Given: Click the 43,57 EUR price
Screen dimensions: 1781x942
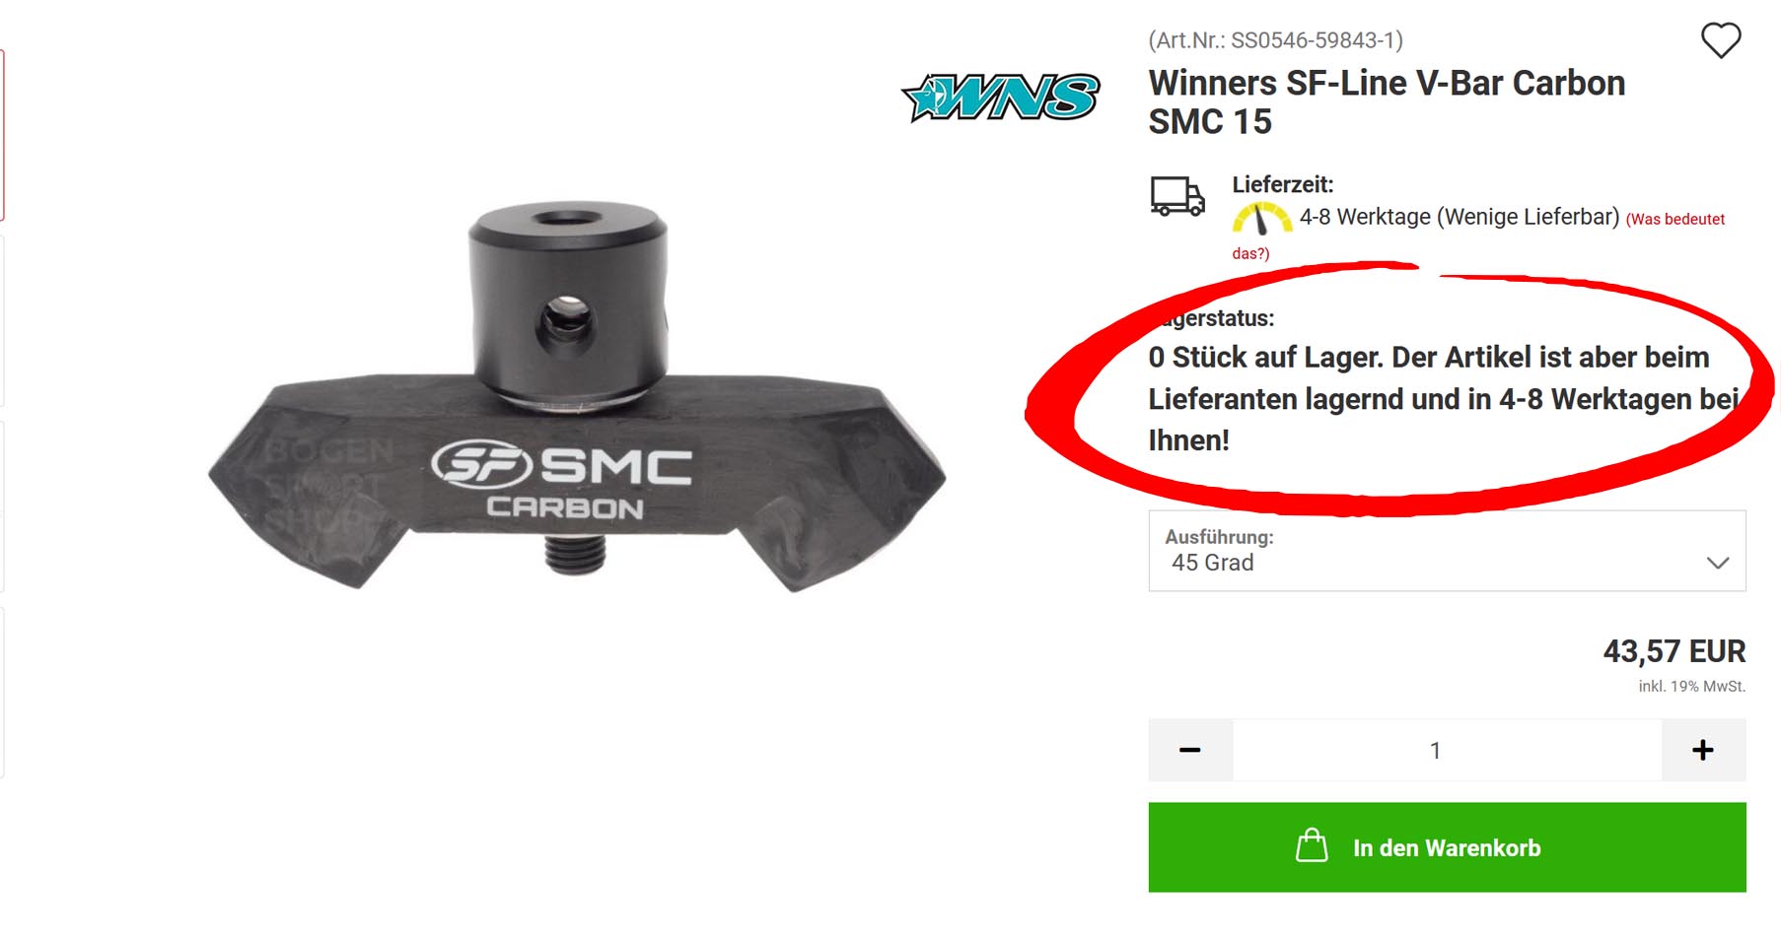Looking at the screenshot, I should click(1674, 651).
